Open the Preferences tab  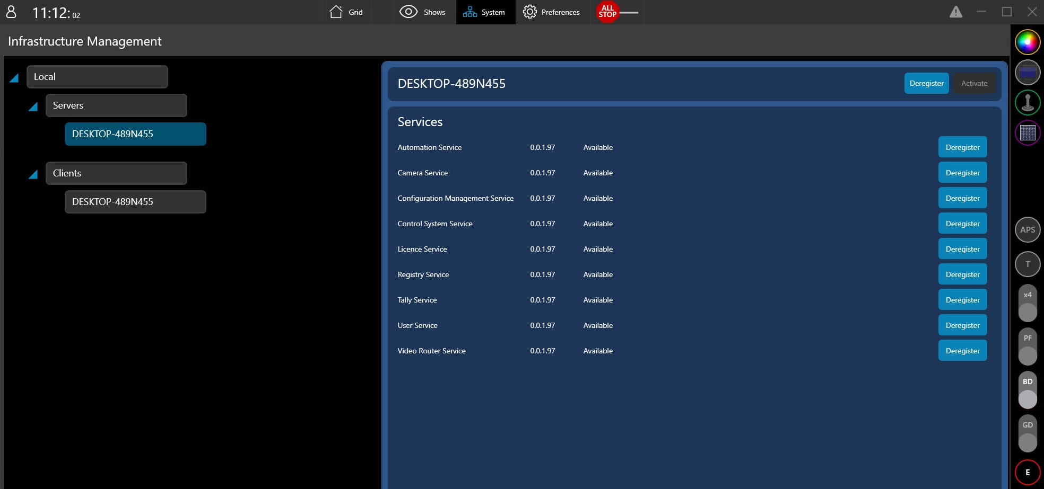(x=551, y=12)
